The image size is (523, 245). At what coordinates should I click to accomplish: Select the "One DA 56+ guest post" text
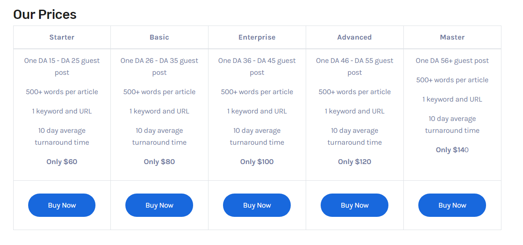click(452, 61)
